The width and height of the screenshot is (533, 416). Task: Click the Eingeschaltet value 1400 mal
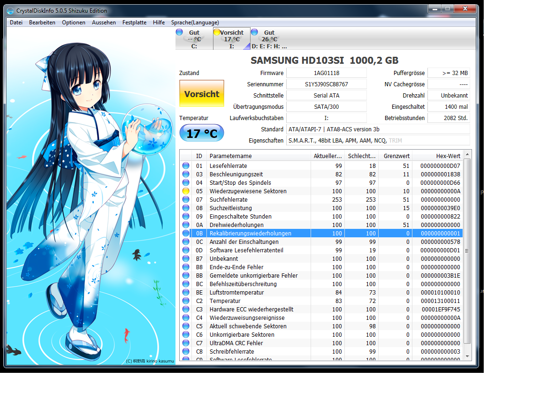pos(449,106)
